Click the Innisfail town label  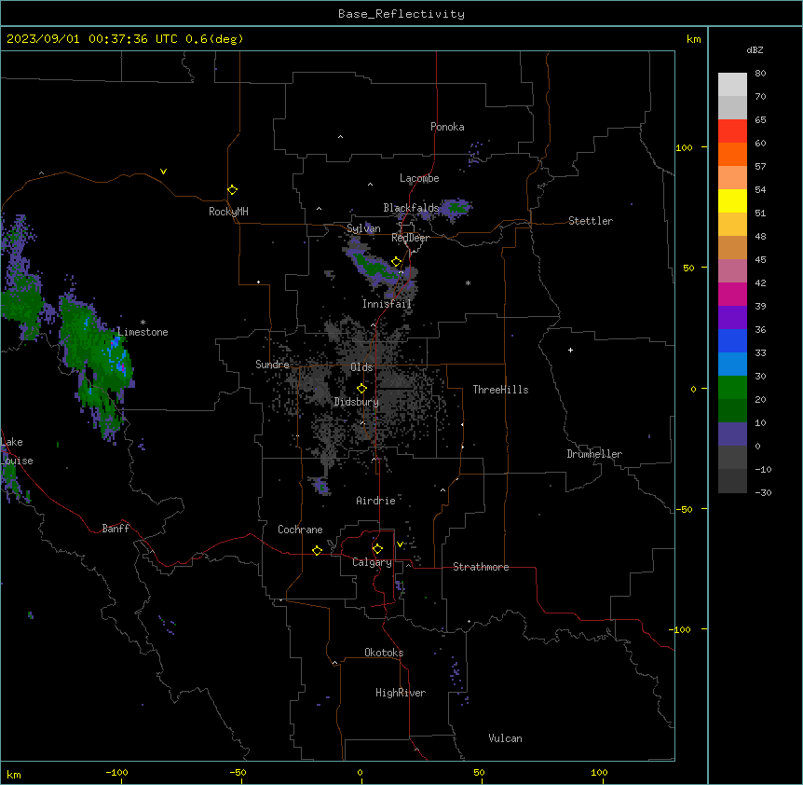[387, 304]
